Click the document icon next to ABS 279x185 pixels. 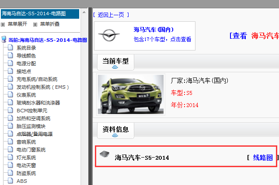point(10,181)
